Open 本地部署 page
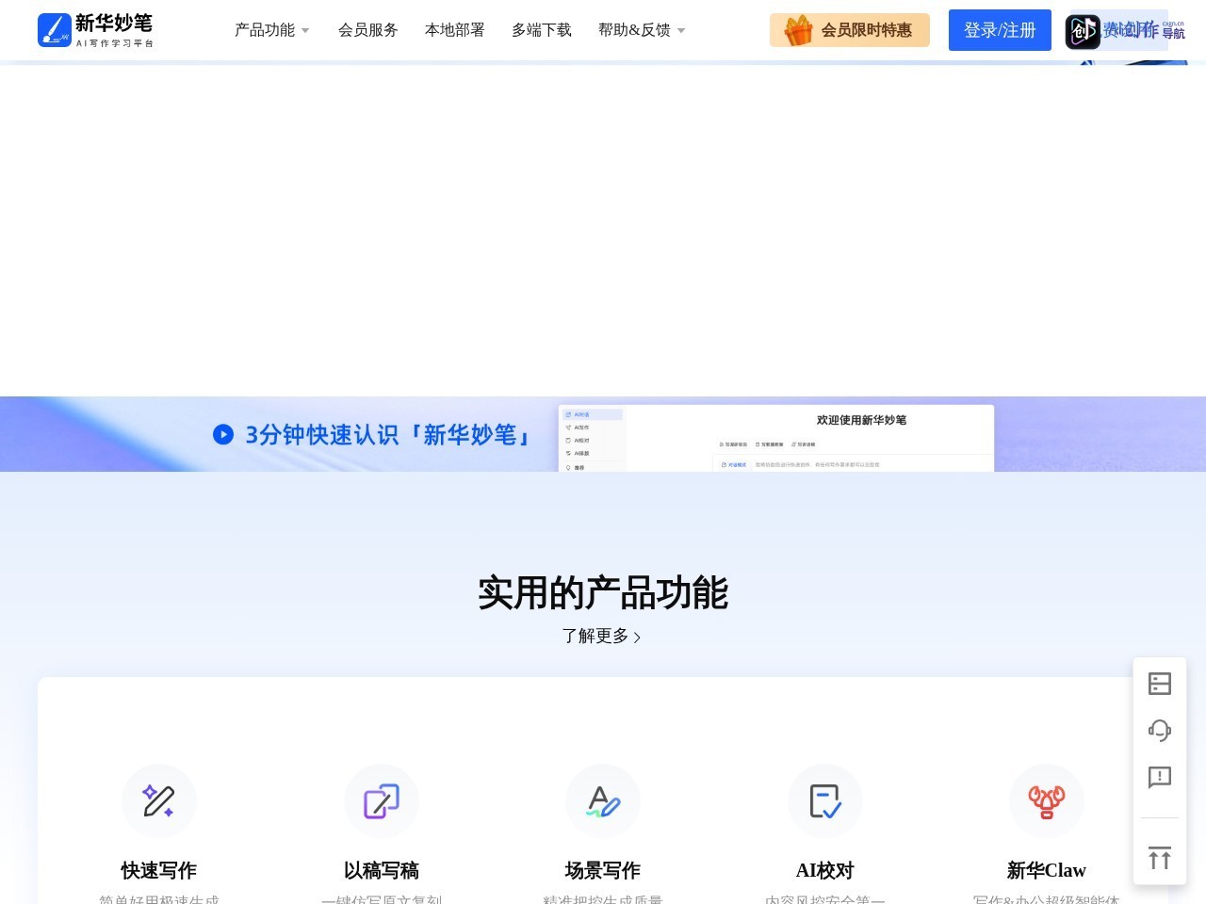This screenshot has width=1206, height=904. click(x=455, y=30)
